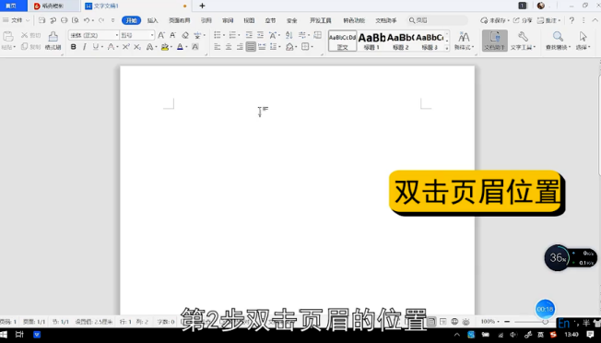The image size is (601, 343).
Task: Open a new document tab with plus
Action: (202, 6)
